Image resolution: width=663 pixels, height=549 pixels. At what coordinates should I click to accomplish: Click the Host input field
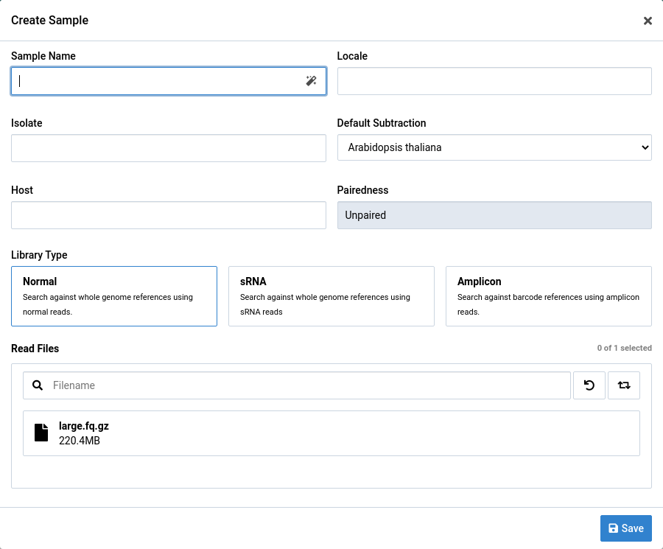coord(168,215)
